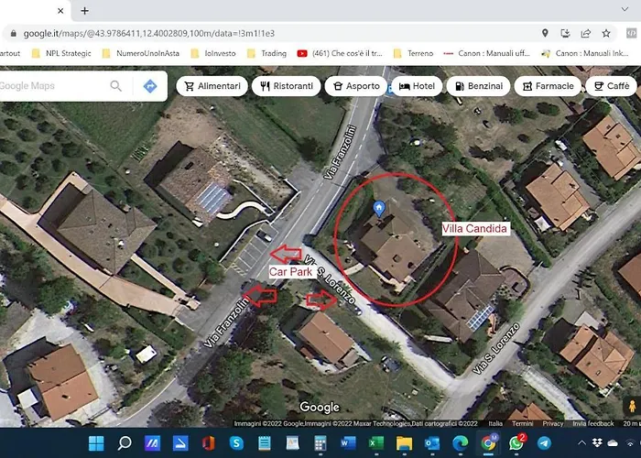Click the Google Maps search magnifier icon
This screenshot has height=458, width=641.
116,86
